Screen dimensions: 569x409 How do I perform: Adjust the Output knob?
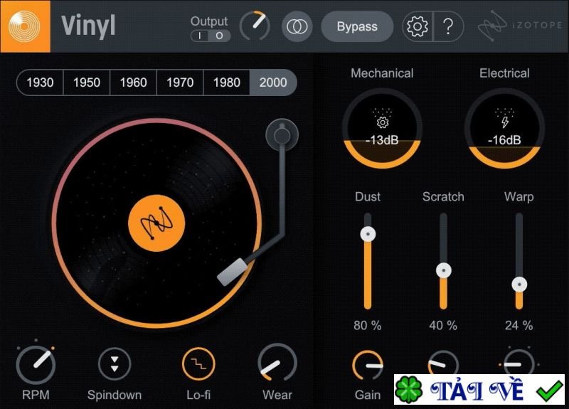click(x=255, y=26)
